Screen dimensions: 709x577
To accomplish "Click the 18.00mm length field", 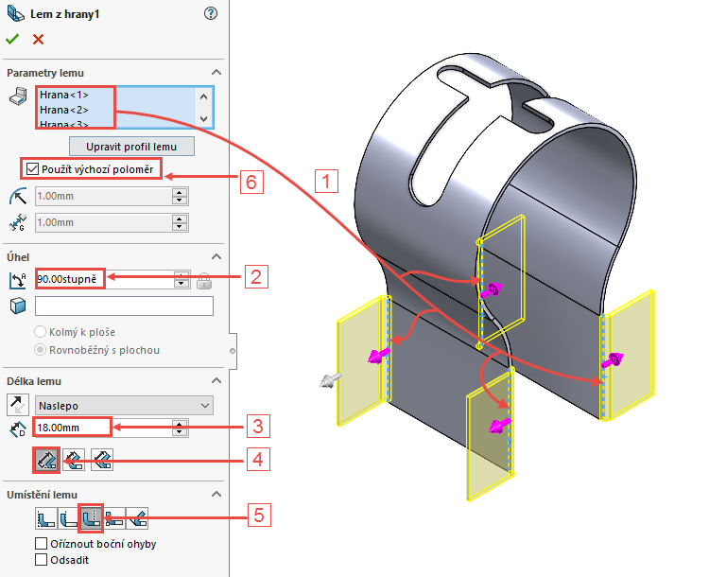I will pyautogui.click(x=104, y=428).
